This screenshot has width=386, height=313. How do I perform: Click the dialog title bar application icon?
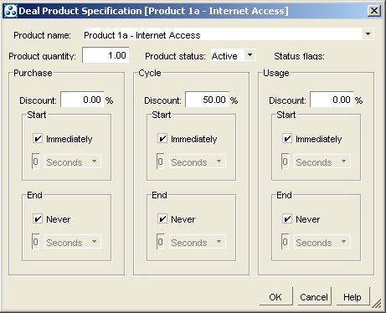coord(11,11)
